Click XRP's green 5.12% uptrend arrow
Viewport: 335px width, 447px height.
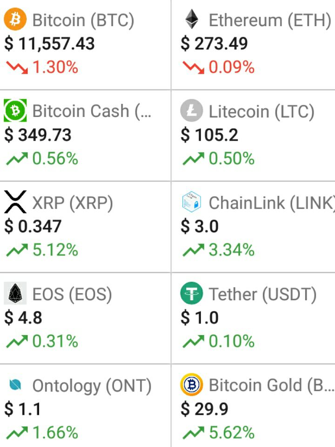click(x=17, y=251)
